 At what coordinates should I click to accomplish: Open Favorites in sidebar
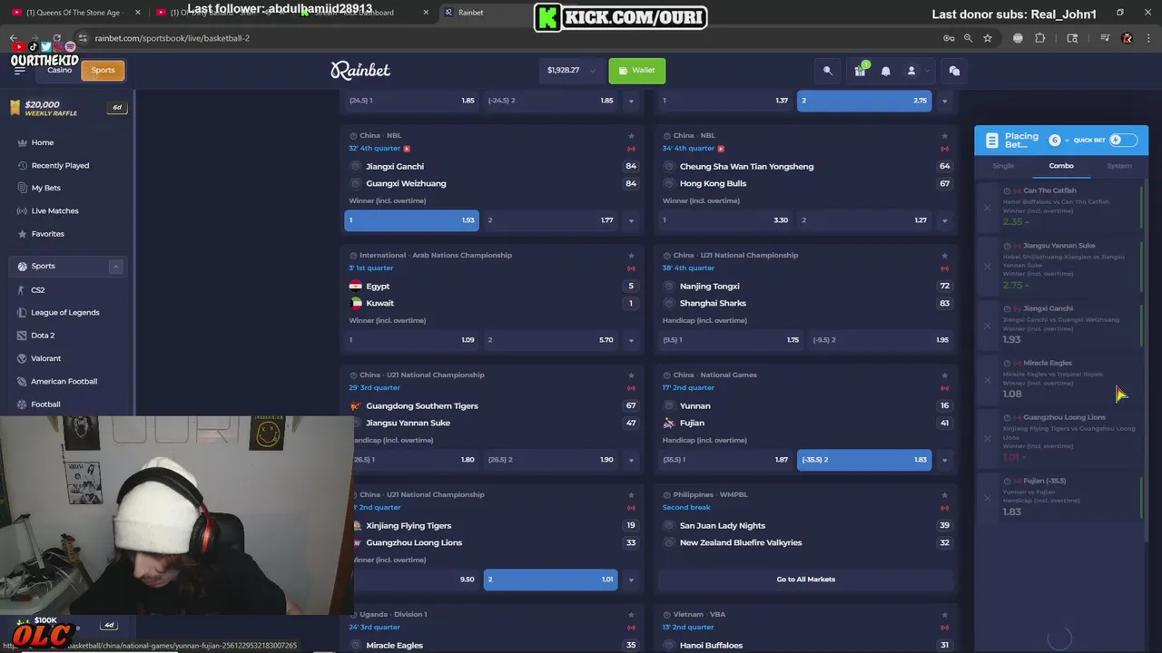tap(47, 234)
